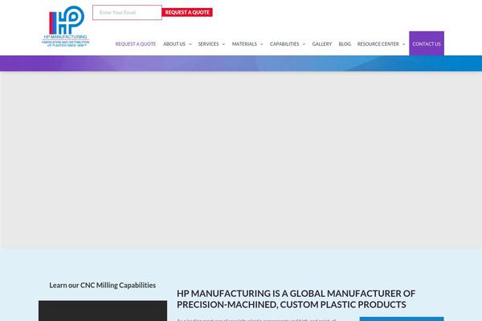This screenshot has width=482, height=321.
Task: Expand the Resource Center dropdown chevron
Action: pyautogui.click(x=403, y=44)
